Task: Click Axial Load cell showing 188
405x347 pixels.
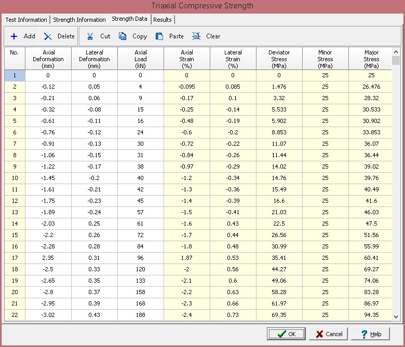Action: [140, 314]
